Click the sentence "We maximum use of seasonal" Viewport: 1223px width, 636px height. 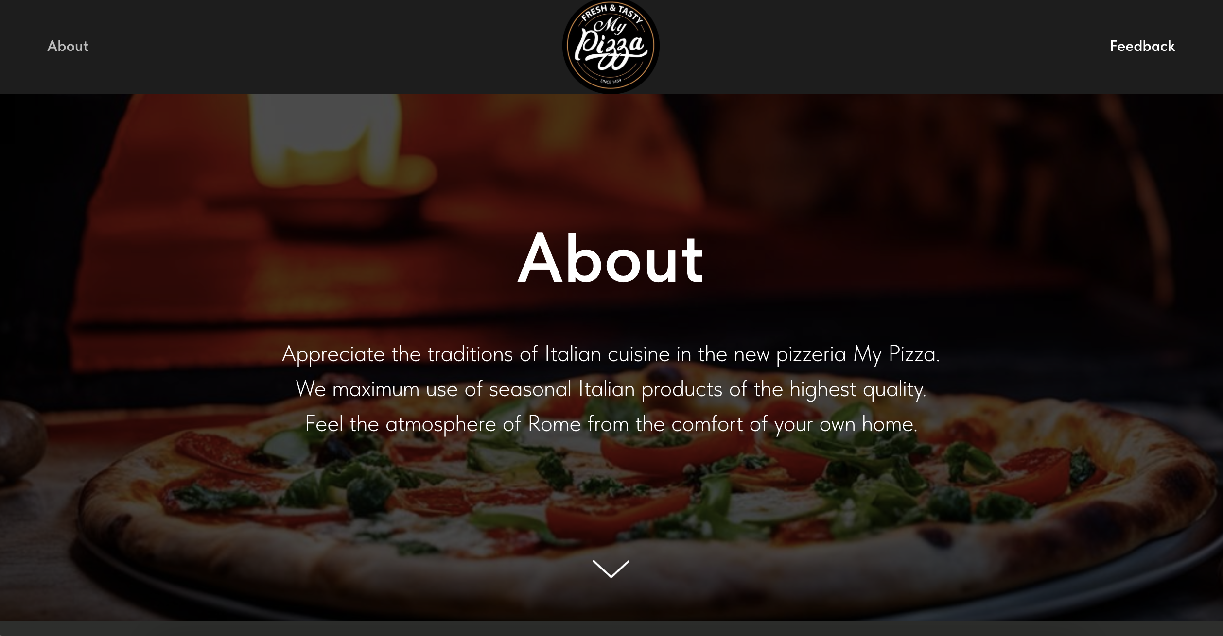611,389
